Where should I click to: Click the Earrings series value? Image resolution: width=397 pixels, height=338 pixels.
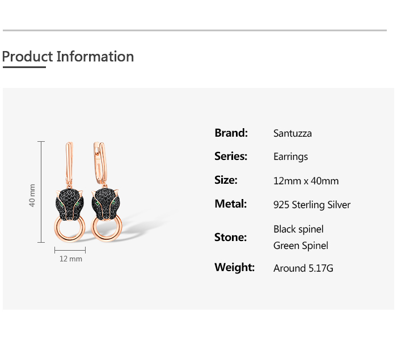pyautogui.click(x=290, y=157)
